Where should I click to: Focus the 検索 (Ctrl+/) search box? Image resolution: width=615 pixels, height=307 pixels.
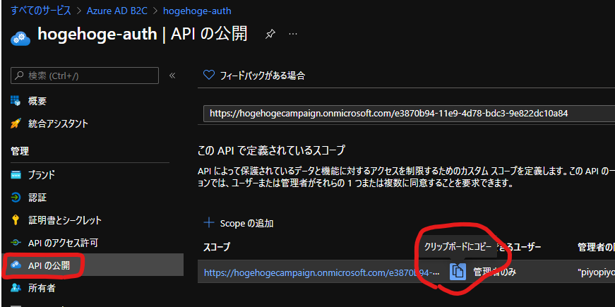[85, 76]
